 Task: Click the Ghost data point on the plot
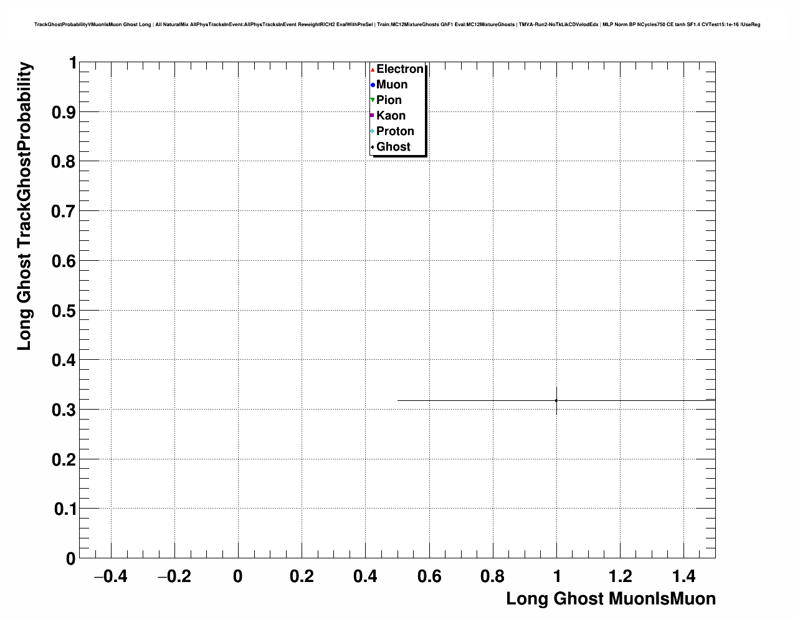point(556,400)
